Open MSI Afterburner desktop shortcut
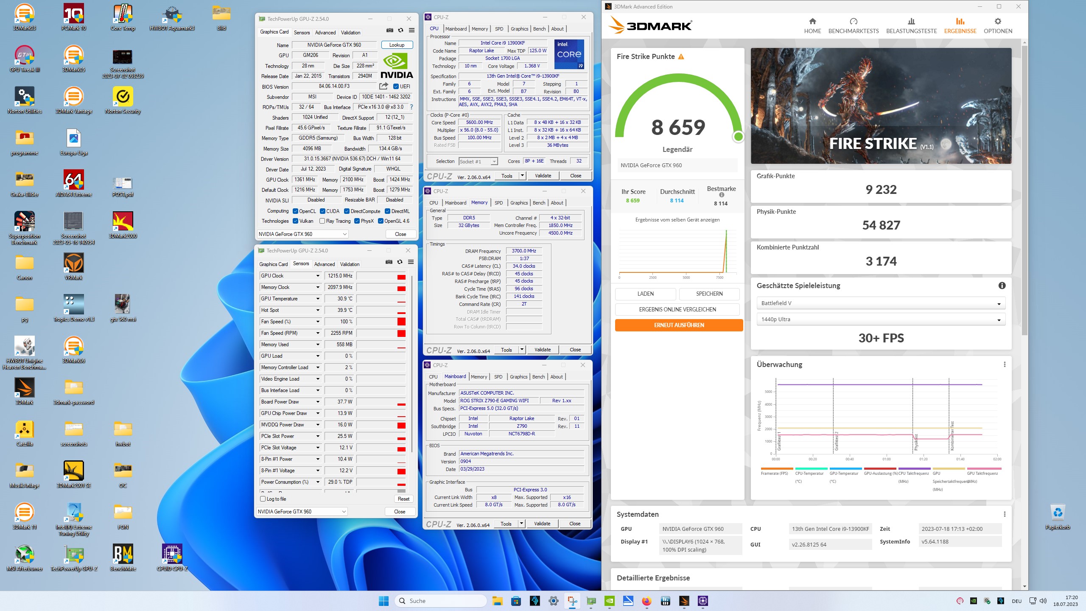This screenshot has width=1086, height=611. [x=25, y=558]
